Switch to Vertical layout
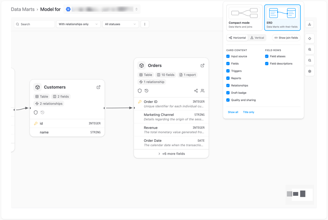The height and width of the screenshot is (220, 328). pyautogui.click(x=257, y=38)
